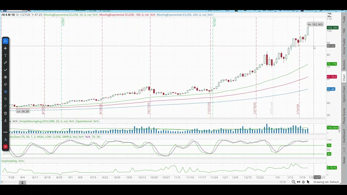Select the eraser tool
Viewport: 347px width, 195px height.
coord(5,84)
